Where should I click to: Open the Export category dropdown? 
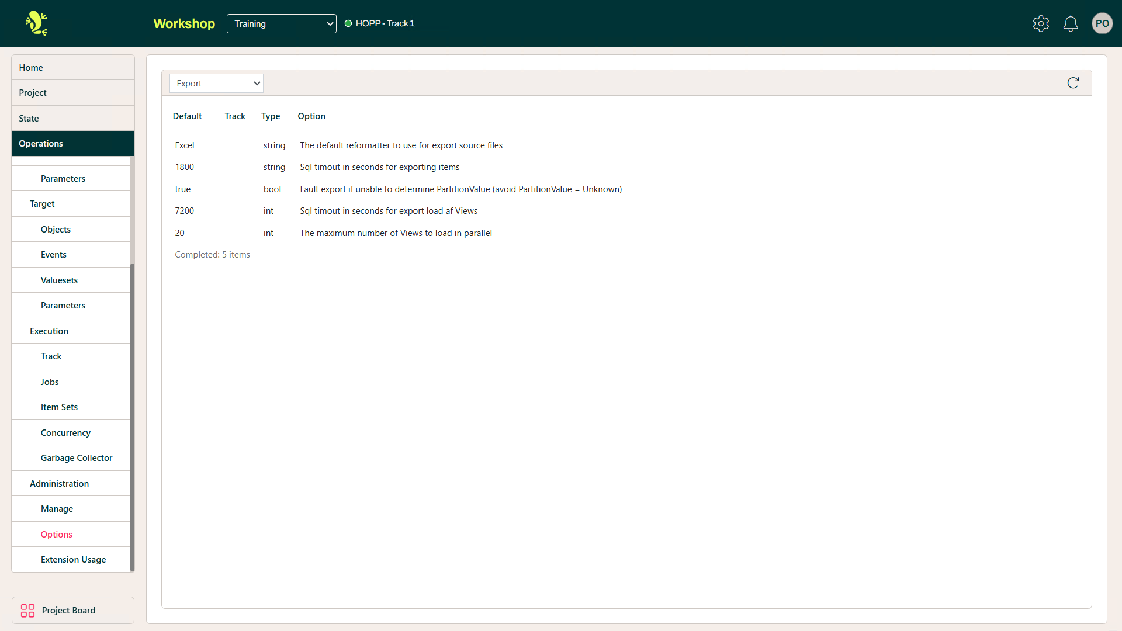point(216,84)
